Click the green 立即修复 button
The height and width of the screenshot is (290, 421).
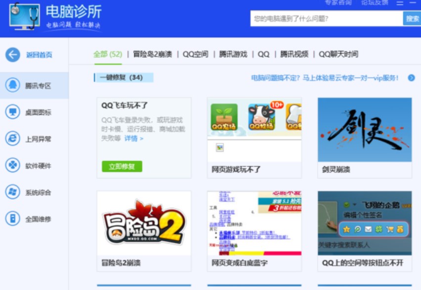[x=122, y=166]
